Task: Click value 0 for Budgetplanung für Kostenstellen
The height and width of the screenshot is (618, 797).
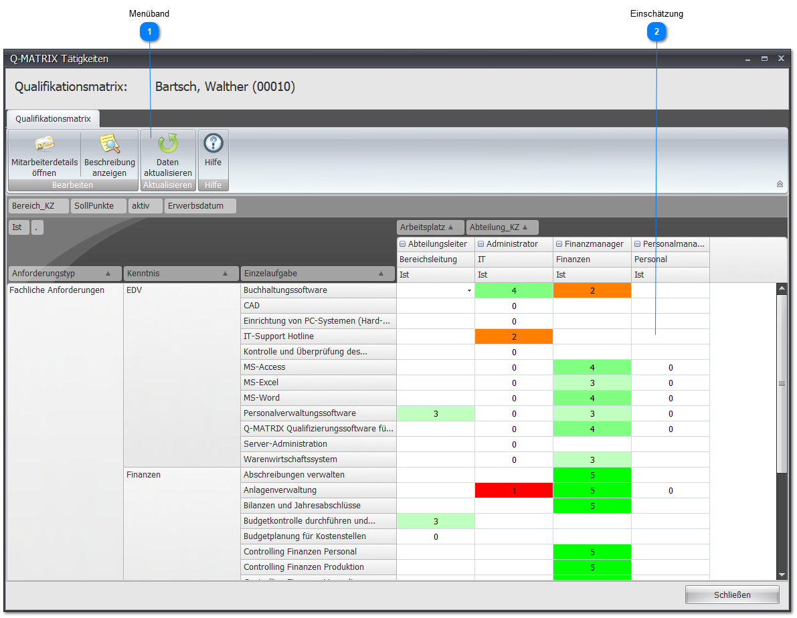Action: click(436, 536)
